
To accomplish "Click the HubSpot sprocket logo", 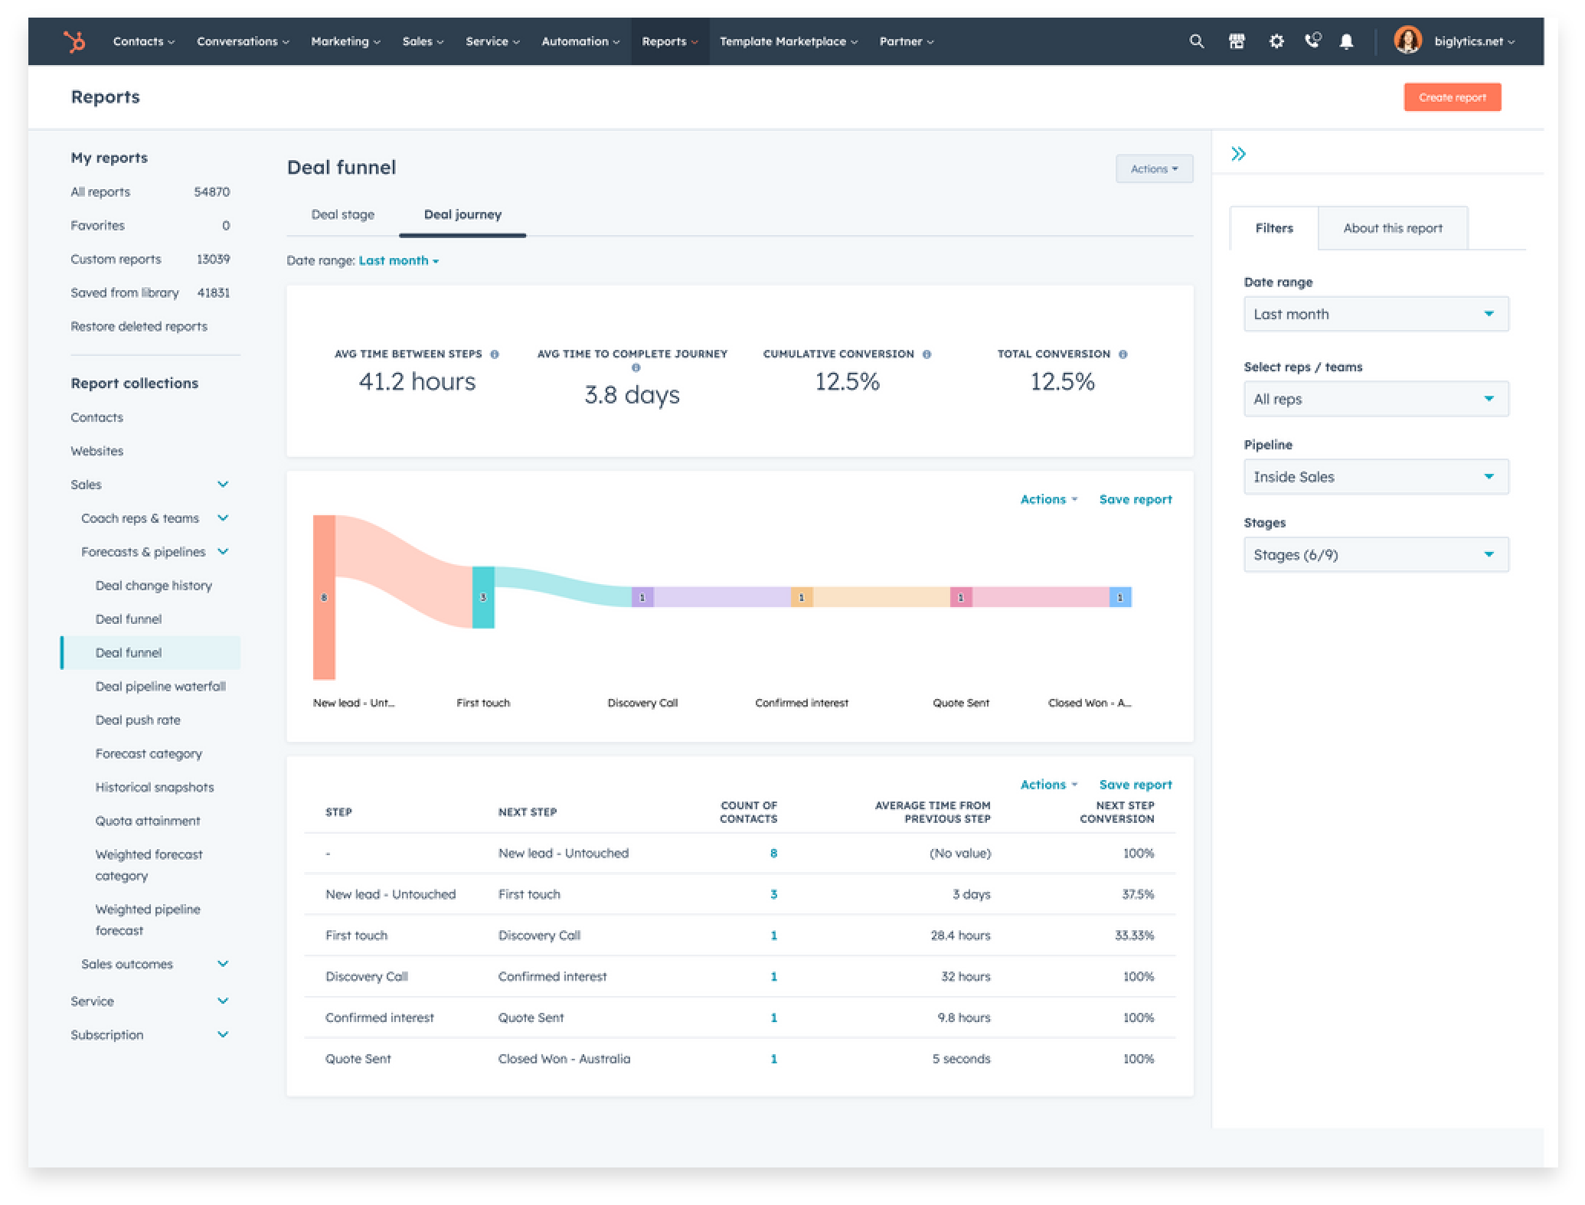I will (74, 41).
